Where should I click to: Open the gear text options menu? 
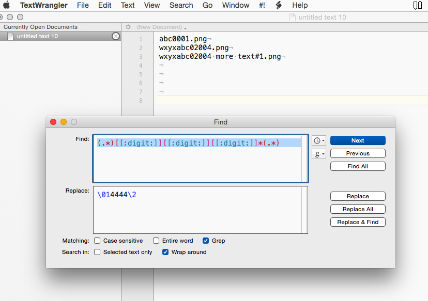(x=128, y=27)
